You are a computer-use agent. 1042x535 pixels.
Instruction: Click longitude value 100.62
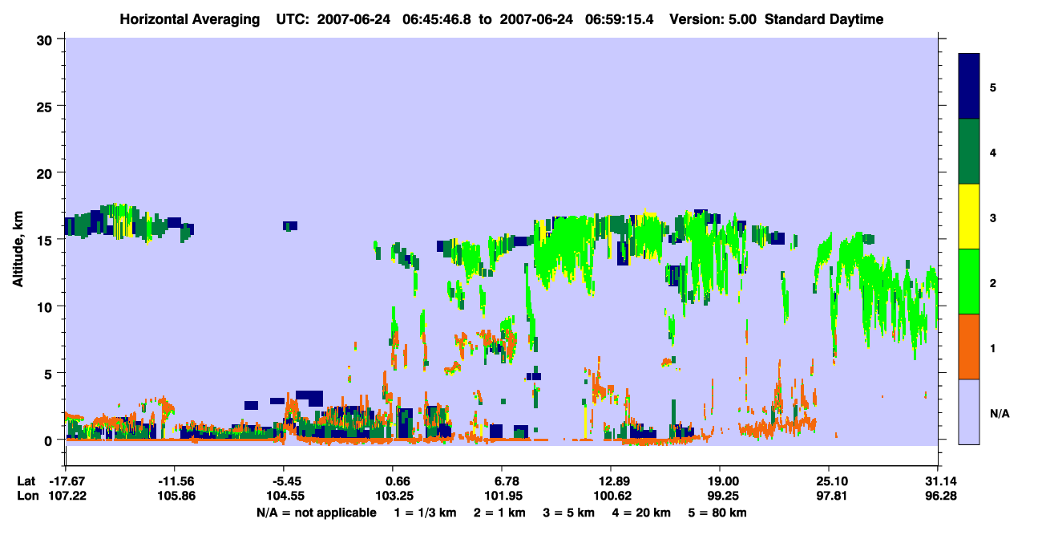tap(612, 496)
